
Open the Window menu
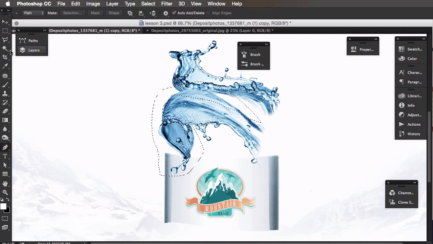point(216,4)
